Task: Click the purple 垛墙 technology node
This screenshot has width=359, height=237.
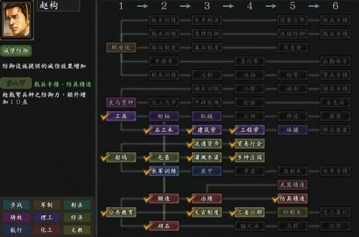Action: coord(293,130)
